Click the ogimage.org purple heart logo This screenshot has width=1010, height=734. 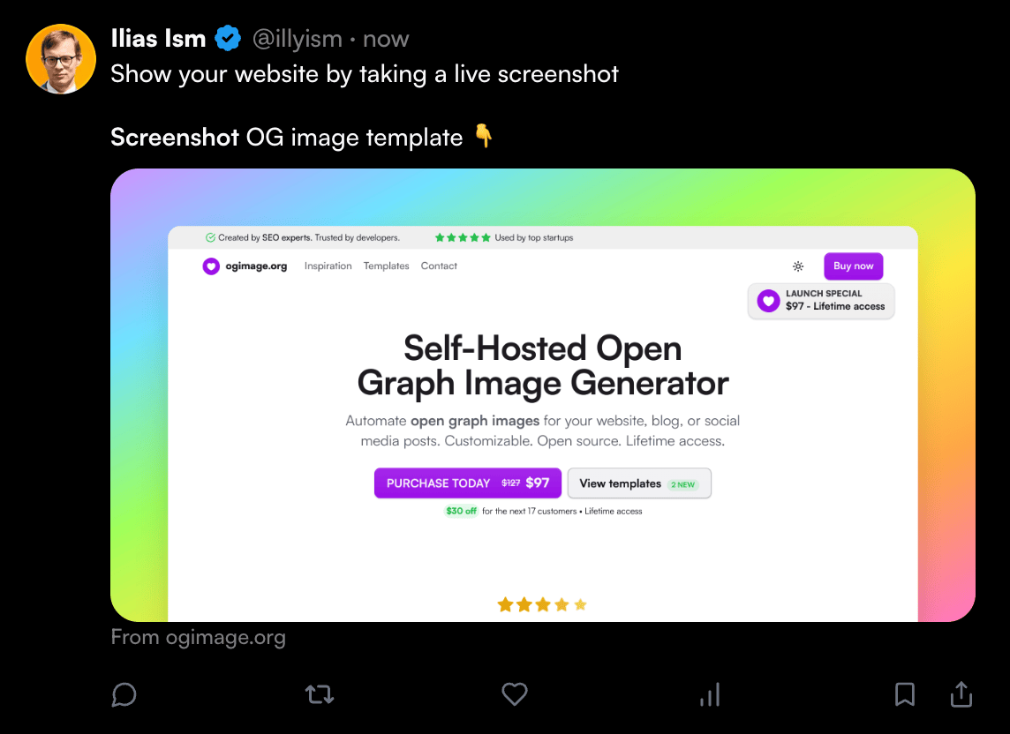(211, 266)
